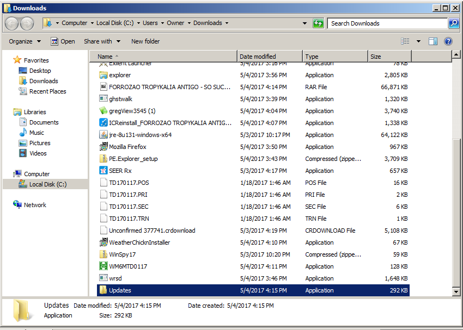The height and width of the screenshot is (330, 463).
Task: Click the New folder button
Action: pyautogui.click(x=145, y=41)
